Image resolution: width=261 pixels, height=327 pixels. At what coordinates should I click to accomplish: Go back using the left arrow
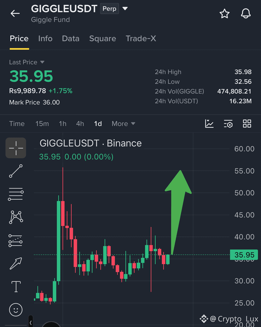15,13
